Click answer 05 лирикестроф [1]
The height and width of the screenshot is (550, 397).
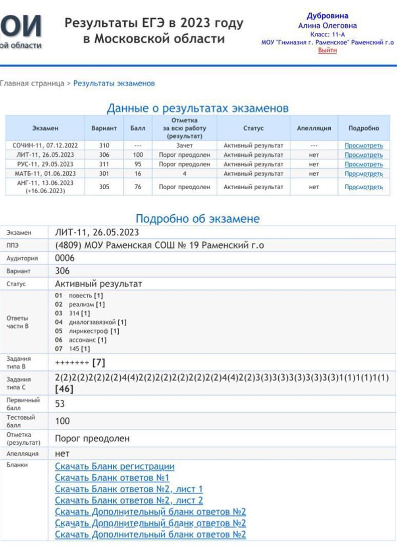tap(87, 331)
